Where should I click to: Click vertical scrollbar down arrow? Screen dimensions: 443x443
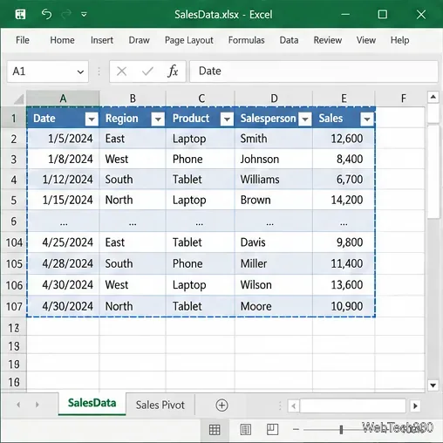(x=433, y=385)
